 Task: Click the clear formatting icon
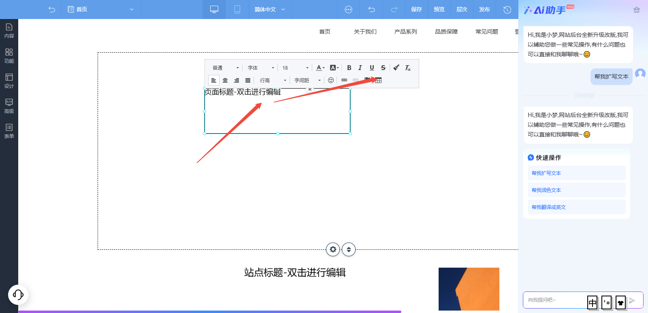(407, 68)
